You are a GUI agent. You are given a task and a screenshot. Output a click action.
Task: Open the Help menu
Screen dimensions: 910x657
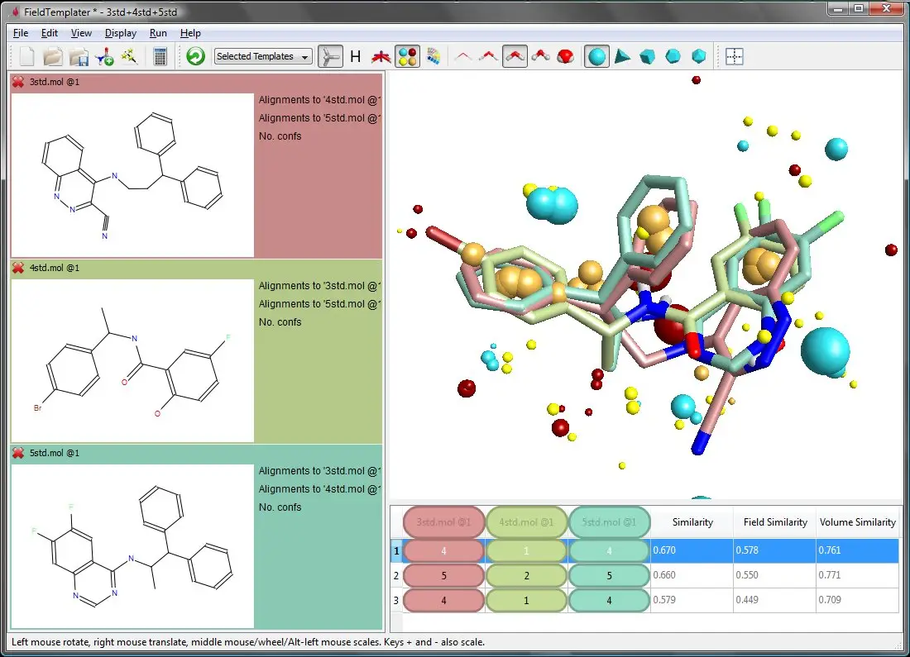pyautogui.click(x=190, y=33)
